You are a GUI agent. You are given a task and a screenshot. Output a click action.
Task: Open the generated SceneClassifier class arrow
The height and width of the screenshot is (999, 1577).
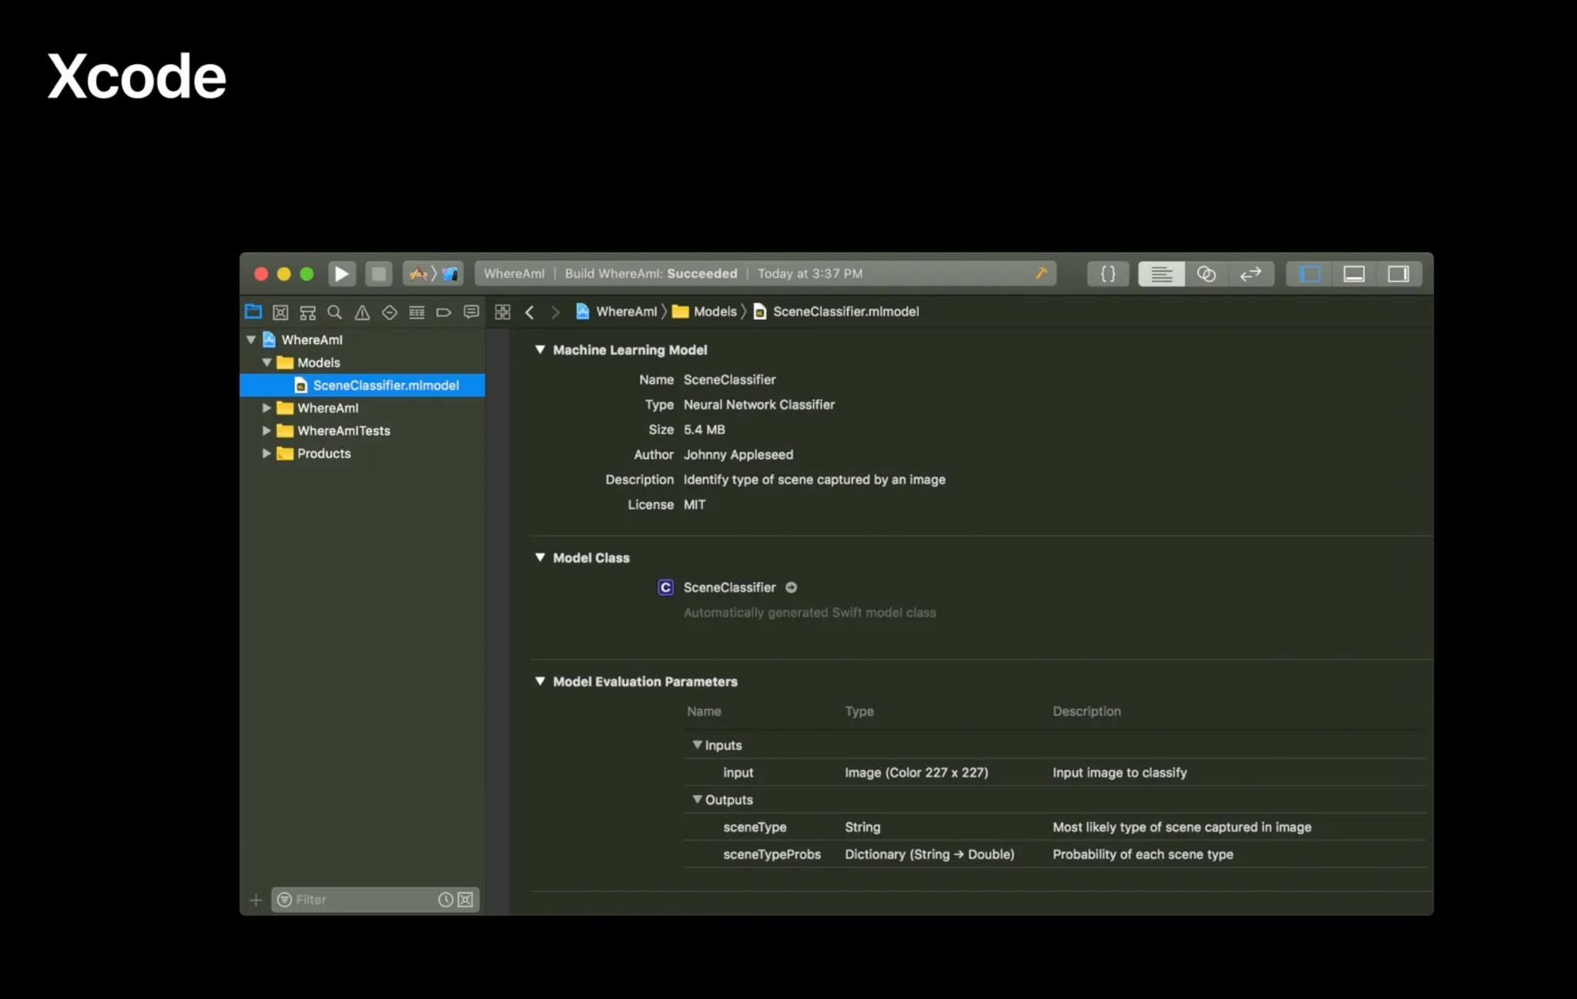791,588
